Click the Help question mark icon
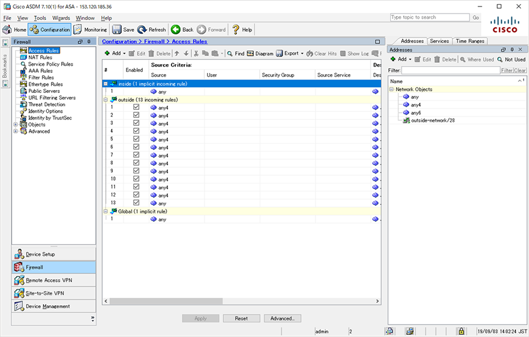The image size is (529, 337). [x=236, y=29]
